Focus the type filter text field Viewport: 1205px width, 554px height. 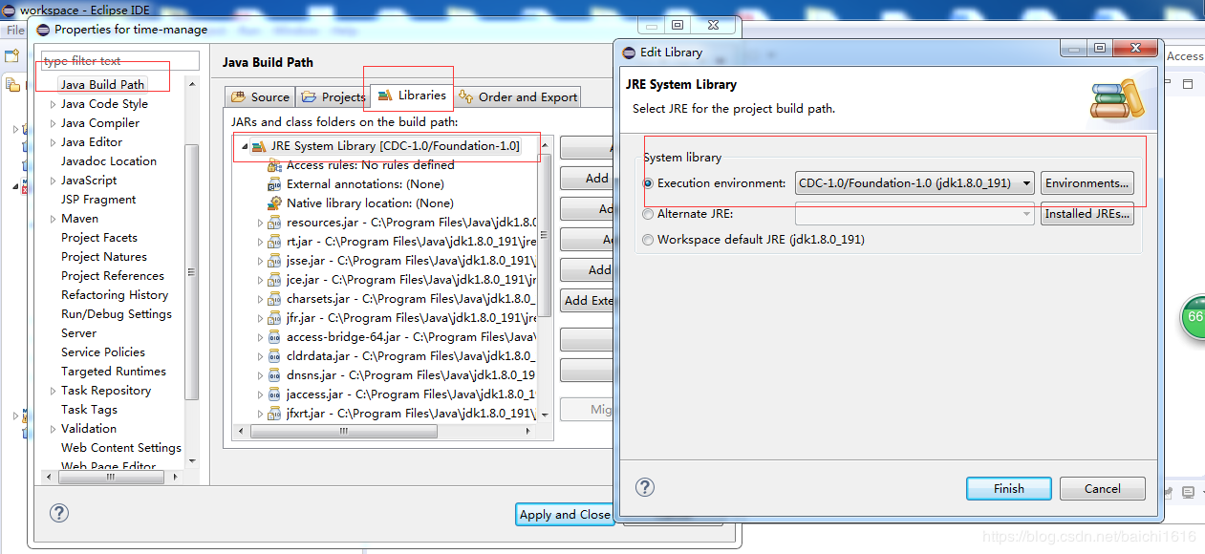[119, 60]
